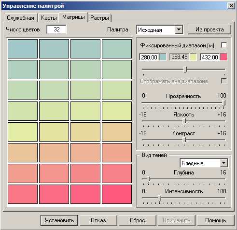Image resolution: width=237 pixels, height=230 pixels.
Task: Select the second swatch in the third row
Action: pos(54,90)
